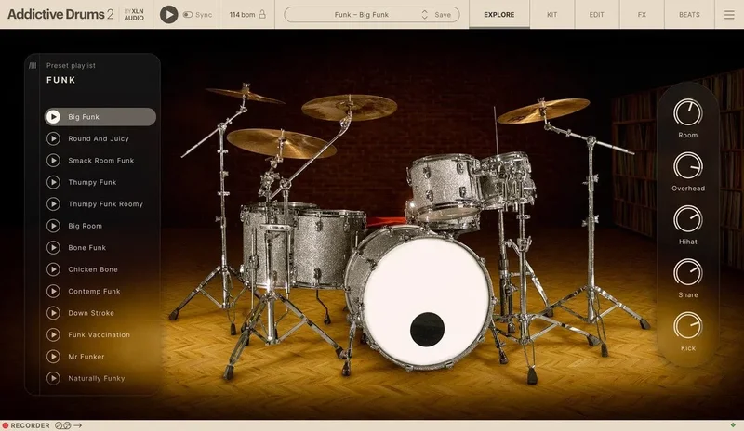Preview the Bone Funk preset
The image size is (744, 431).
pos(53,247)
